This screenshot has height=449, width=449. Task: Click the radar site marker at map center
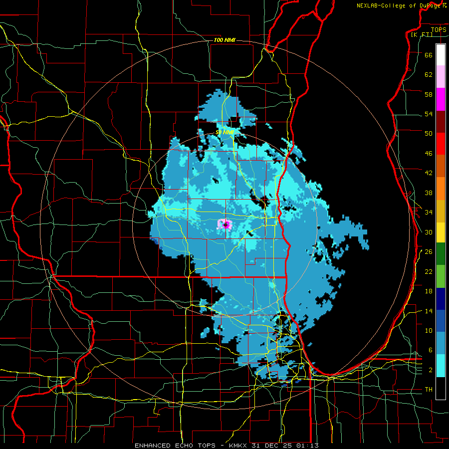pos(225,225)
